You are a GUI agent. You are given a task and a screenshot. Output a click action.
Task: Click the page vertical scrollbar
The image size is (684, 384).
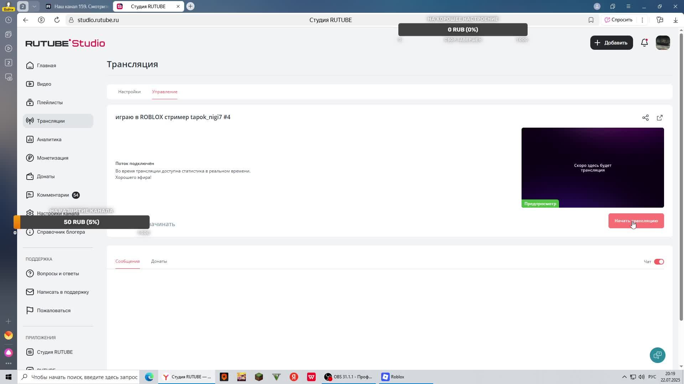pyautogui.click(x=681, y=178)
